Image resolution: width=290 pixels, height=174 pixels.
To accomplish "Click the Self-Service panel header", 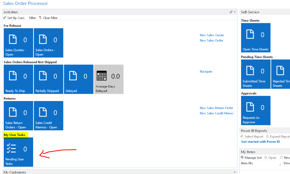I will pyautogui.click(x=265, y=12).
